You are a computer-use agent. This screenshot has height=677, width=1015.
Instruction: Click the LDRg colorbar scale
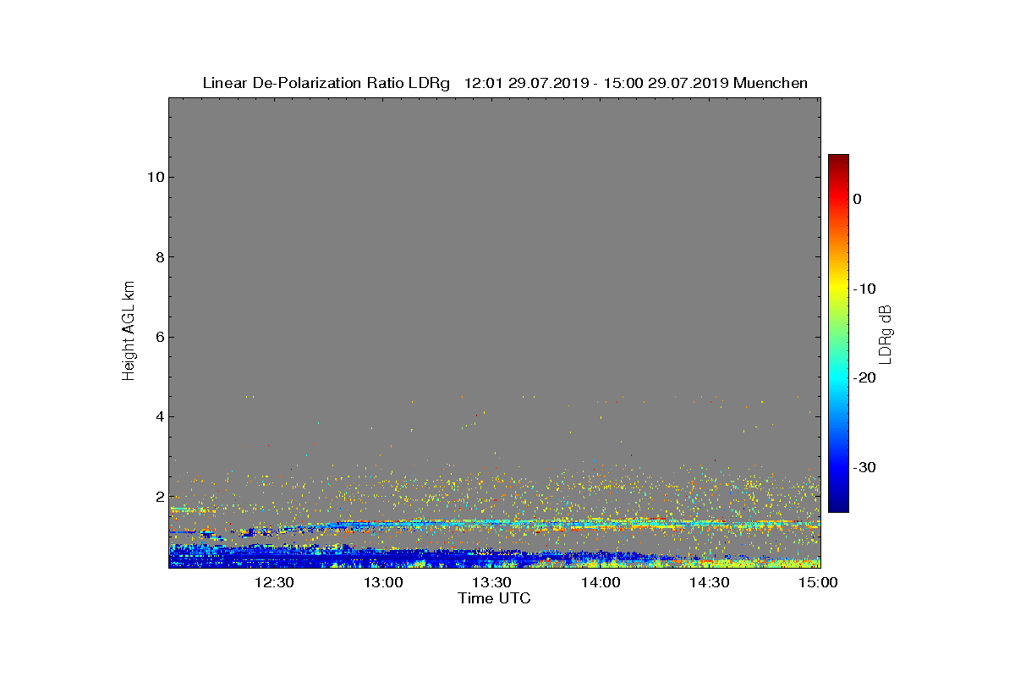(838, 333)
